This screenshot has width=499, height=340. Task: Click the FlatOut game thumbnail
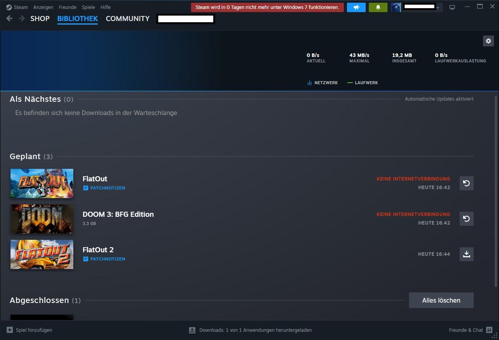(x=42, y=183)
